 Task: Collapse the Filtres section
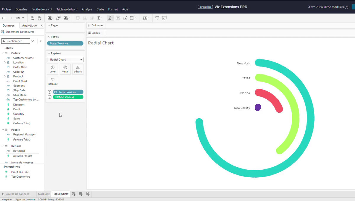(x=49, y=37)
